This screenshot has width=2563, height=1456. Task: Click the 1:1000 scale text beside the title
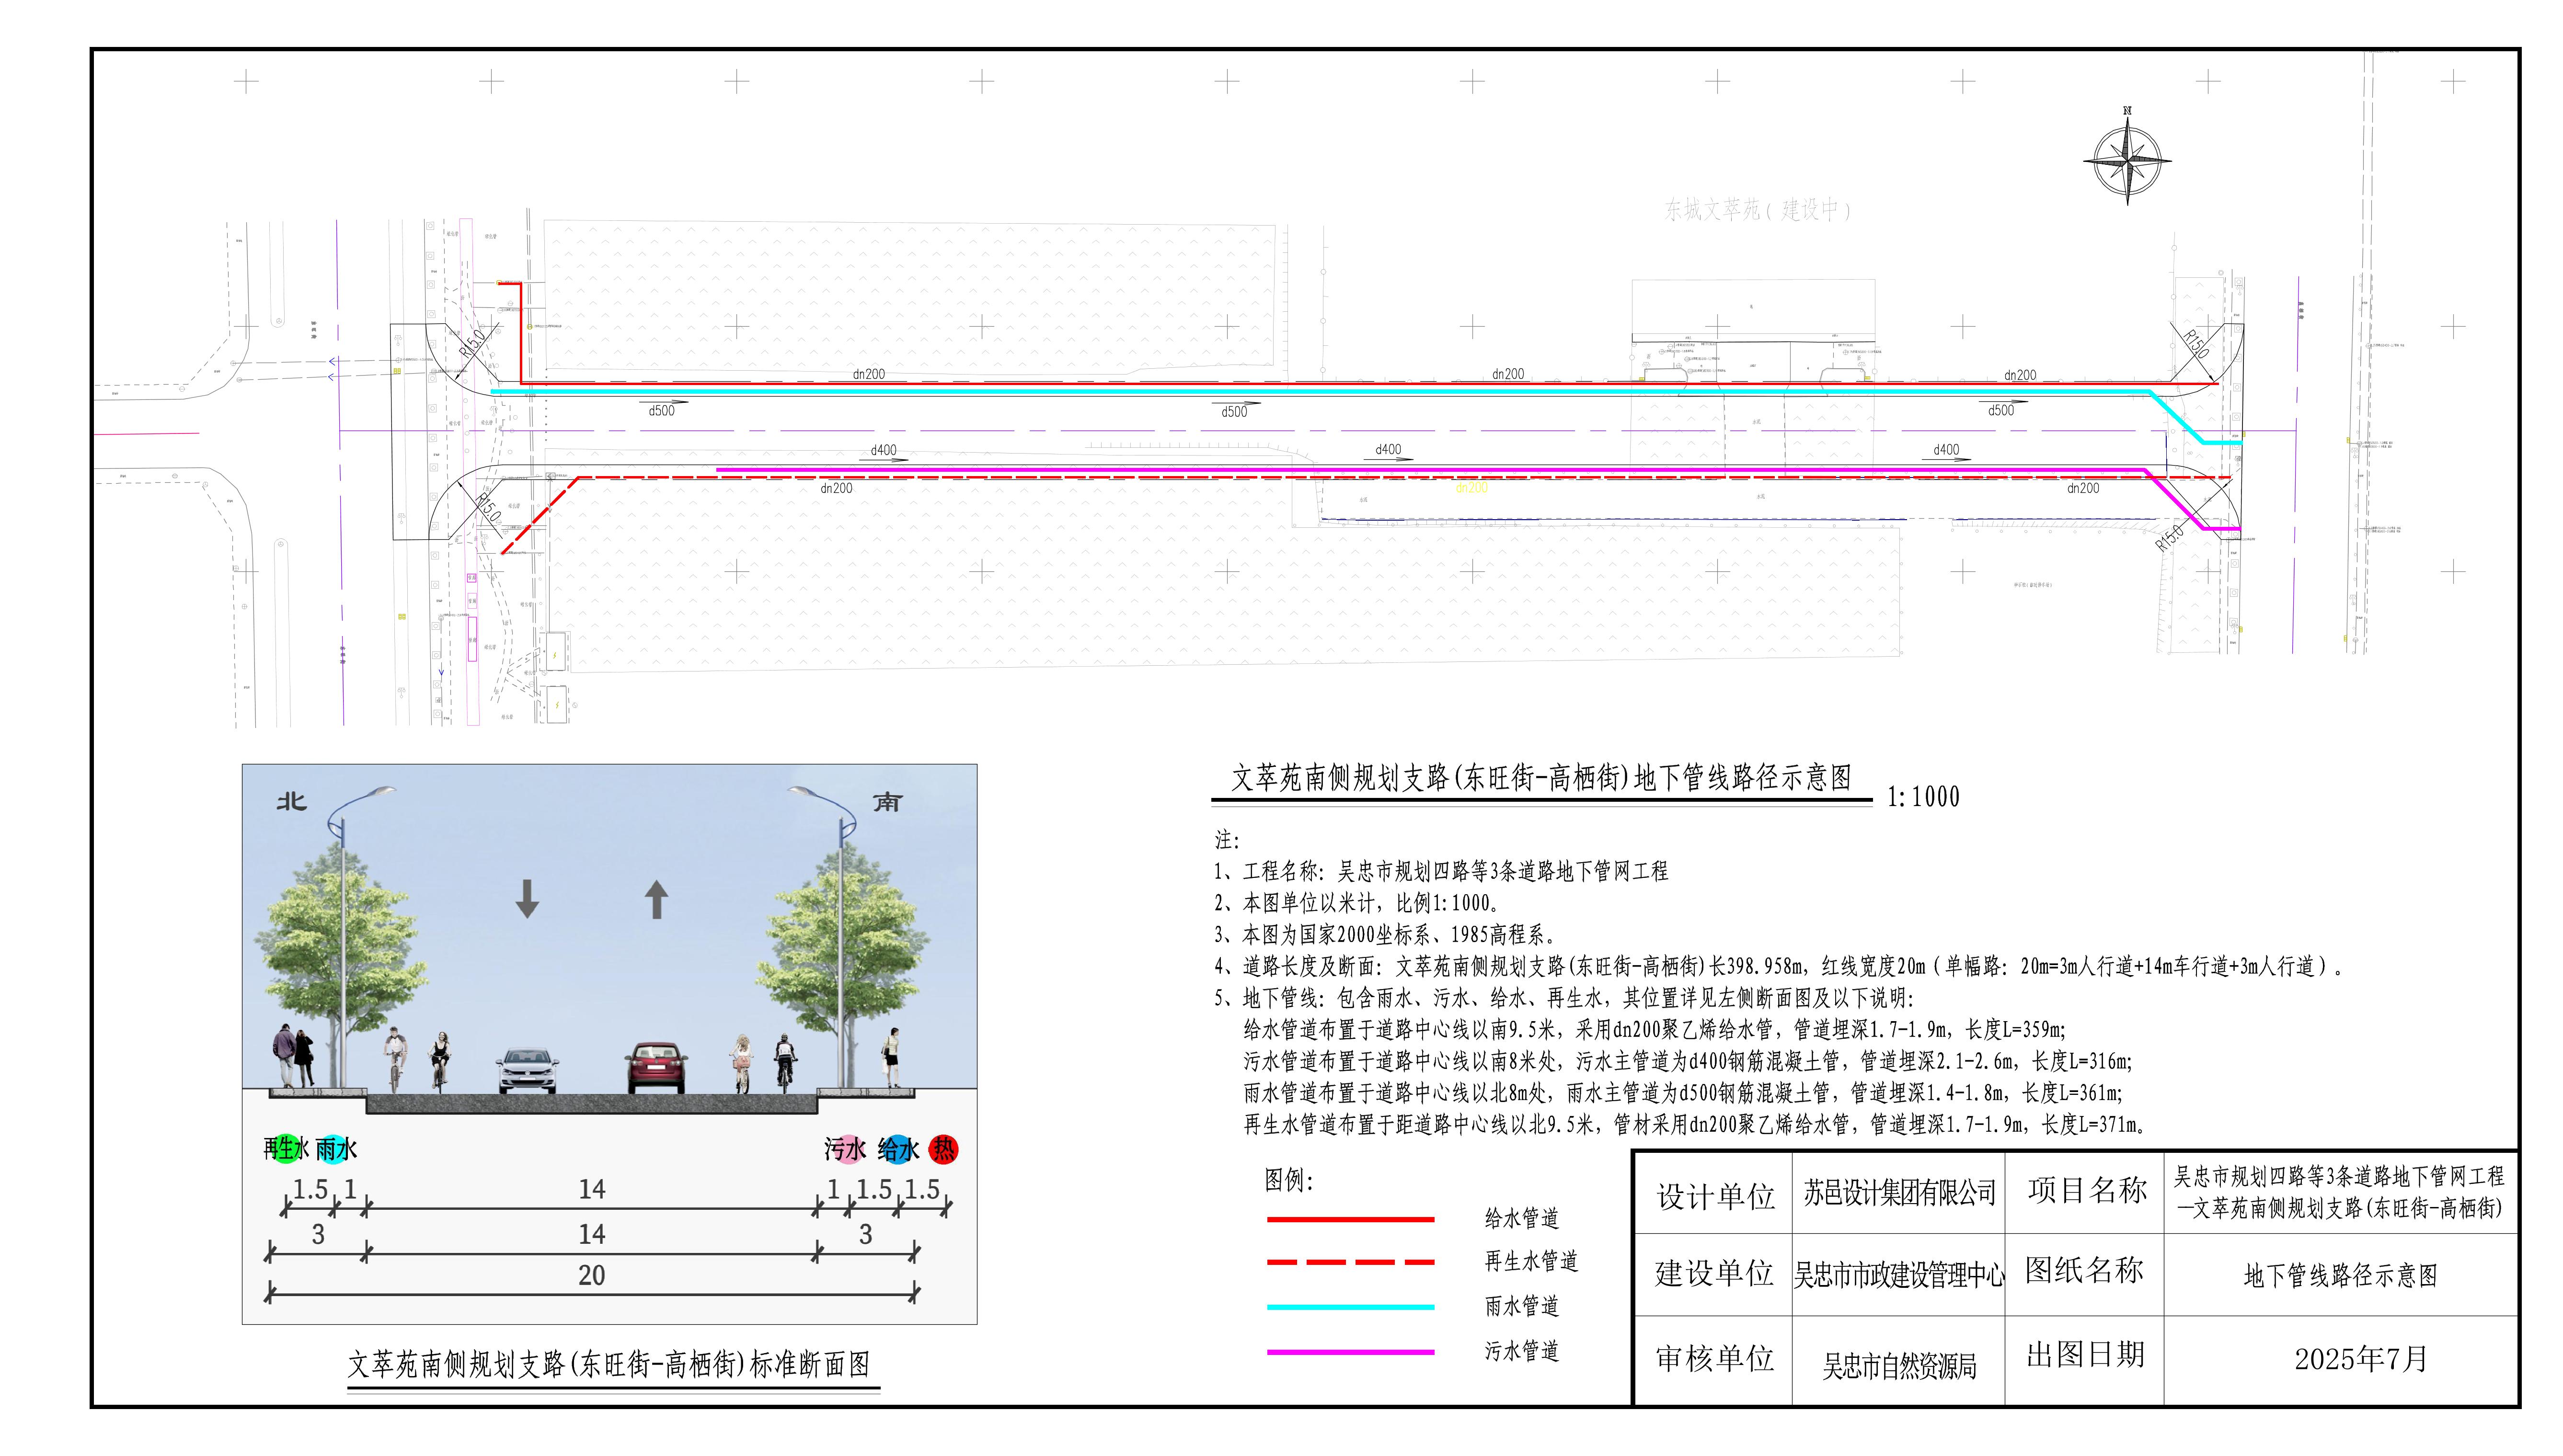click(x=1923, y=797)
